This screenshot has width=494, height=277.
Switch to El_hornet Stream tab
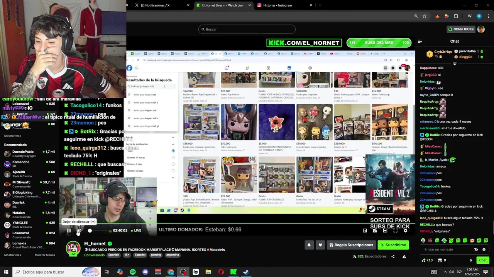click(x=223, y=5)
